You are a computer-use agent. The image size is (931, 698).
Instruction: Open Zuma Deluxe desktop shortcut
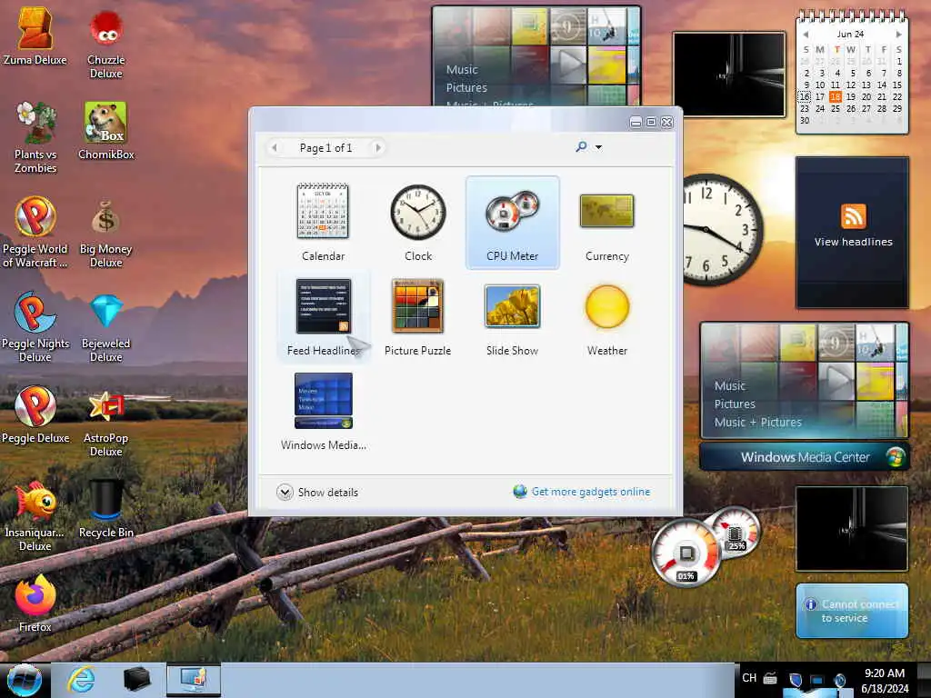click(35, 37)
